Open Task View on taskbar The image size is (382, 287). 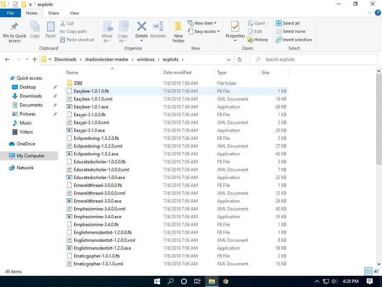pos(197,281)
